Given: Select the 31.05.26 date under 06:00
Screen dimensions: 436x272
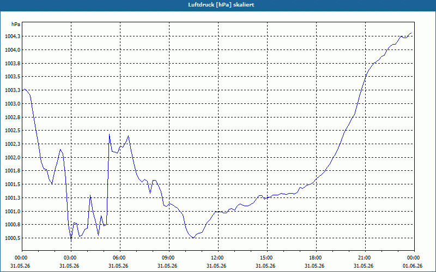Looking at the screenshot, I should tap(118, 266).
